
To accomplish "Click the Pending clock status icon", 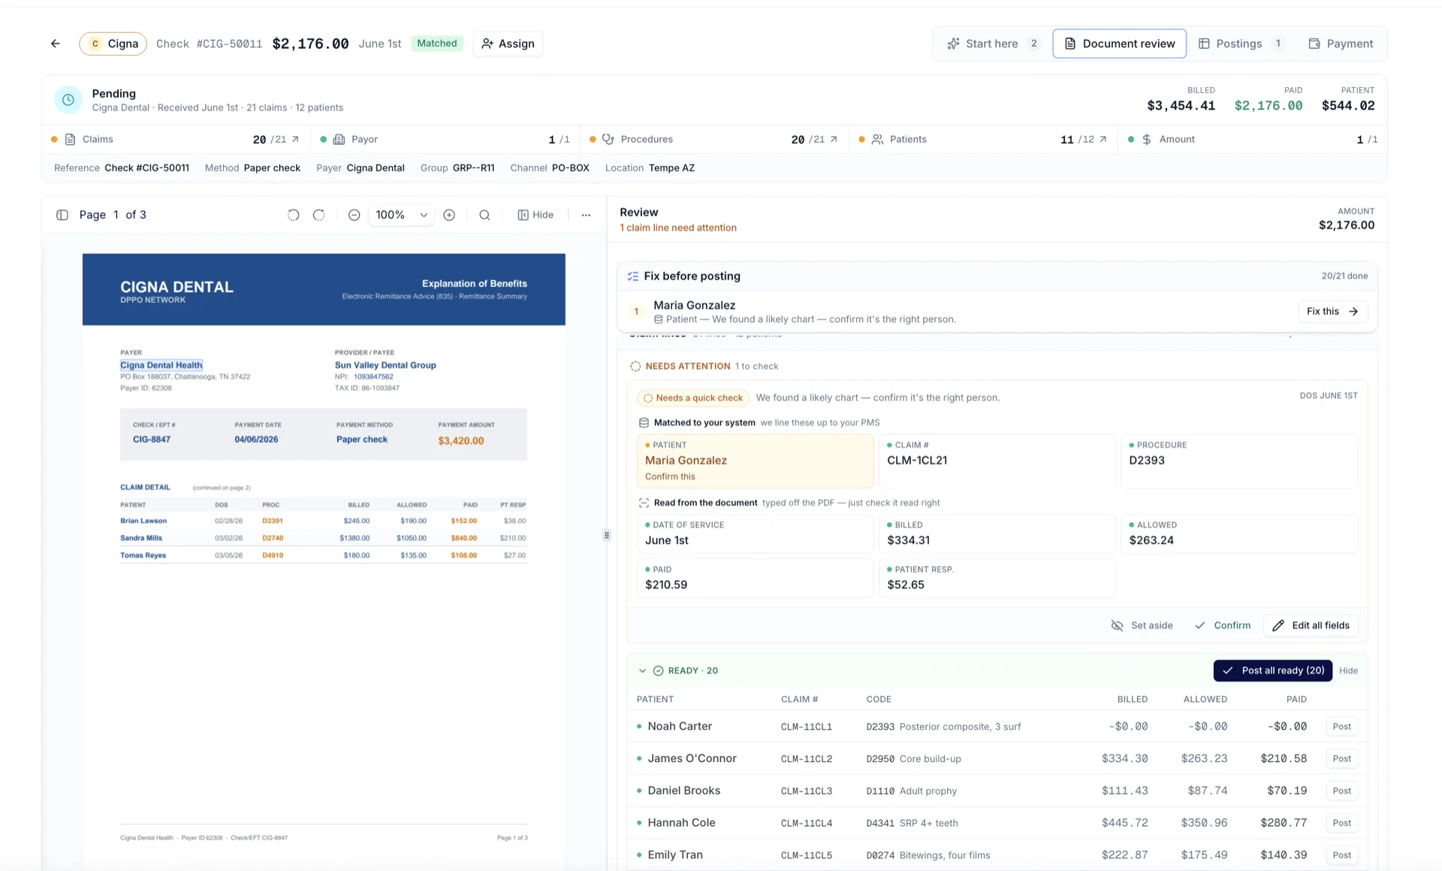I will [x=68, y=99].
